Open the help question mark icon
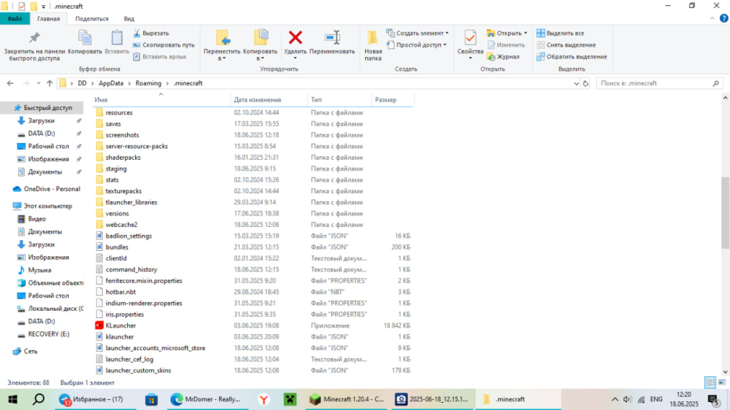Viewport: 730px width, 410px height. click(723, 19)
